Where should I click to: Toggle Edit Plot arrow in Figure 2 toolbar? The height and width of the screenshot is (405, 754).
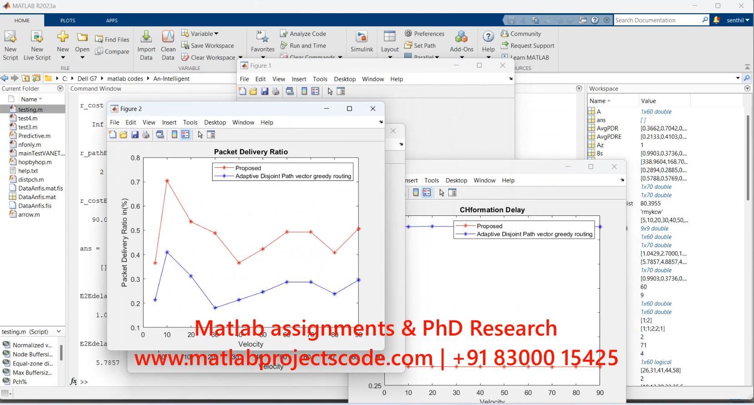(200, 135)
